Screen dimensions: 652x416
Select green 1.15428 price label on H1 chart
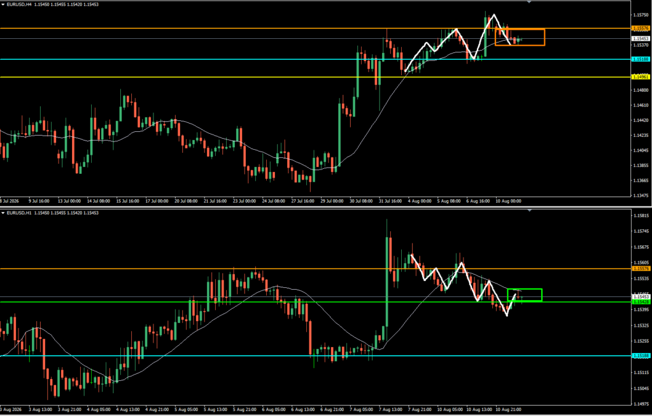(641, 301)
